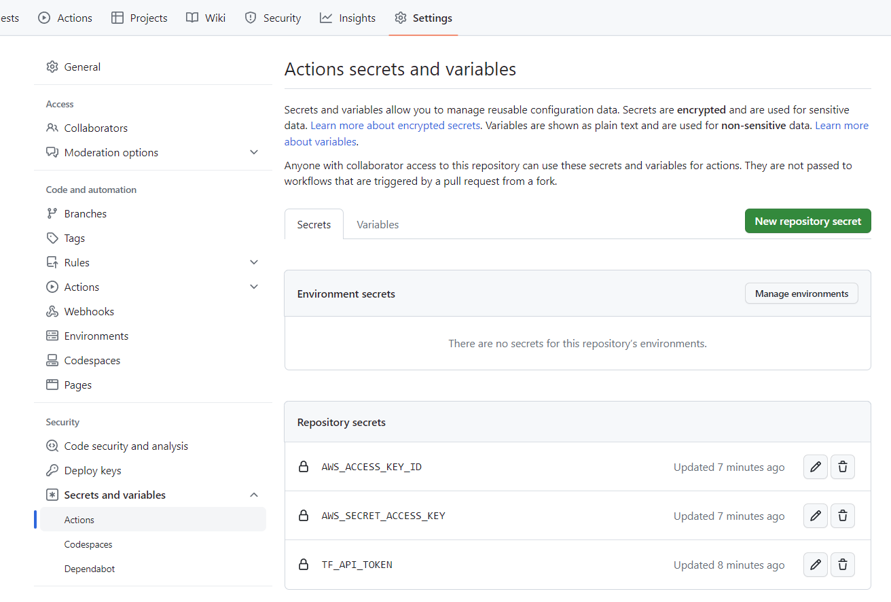The height and width of the screenshot is (602, 891).
Task: Follow Learn more about encrypted secrets link
Action: (x=395, y=126)
